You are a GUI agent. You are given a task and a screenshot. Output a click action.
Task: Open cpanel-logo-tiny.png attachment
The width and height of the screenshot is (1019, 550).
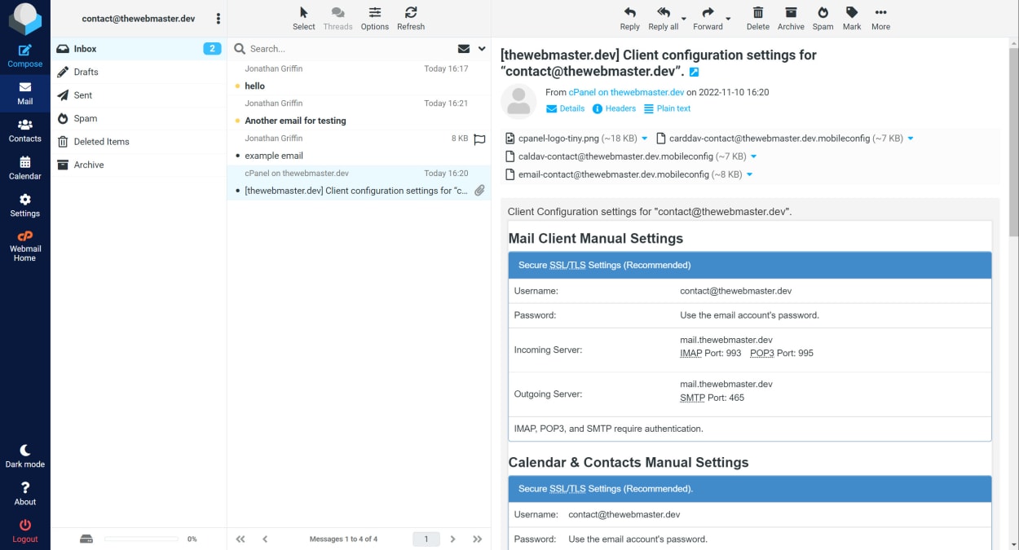click(x=571, y=139)
